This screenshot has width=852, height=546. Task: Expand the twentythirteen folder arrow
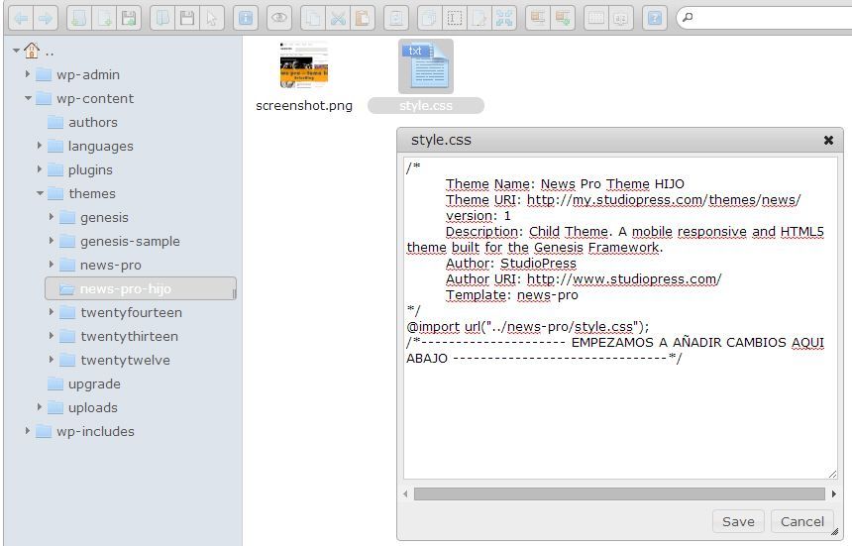click(52, 336)
